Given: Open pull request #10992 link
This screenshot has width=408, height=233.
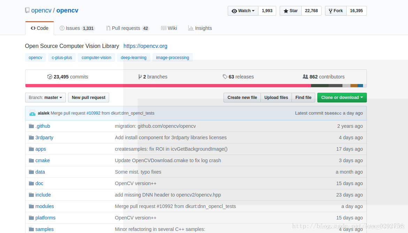Looking at the screenshot, I should pyautogui.click(x=93, y=113).
